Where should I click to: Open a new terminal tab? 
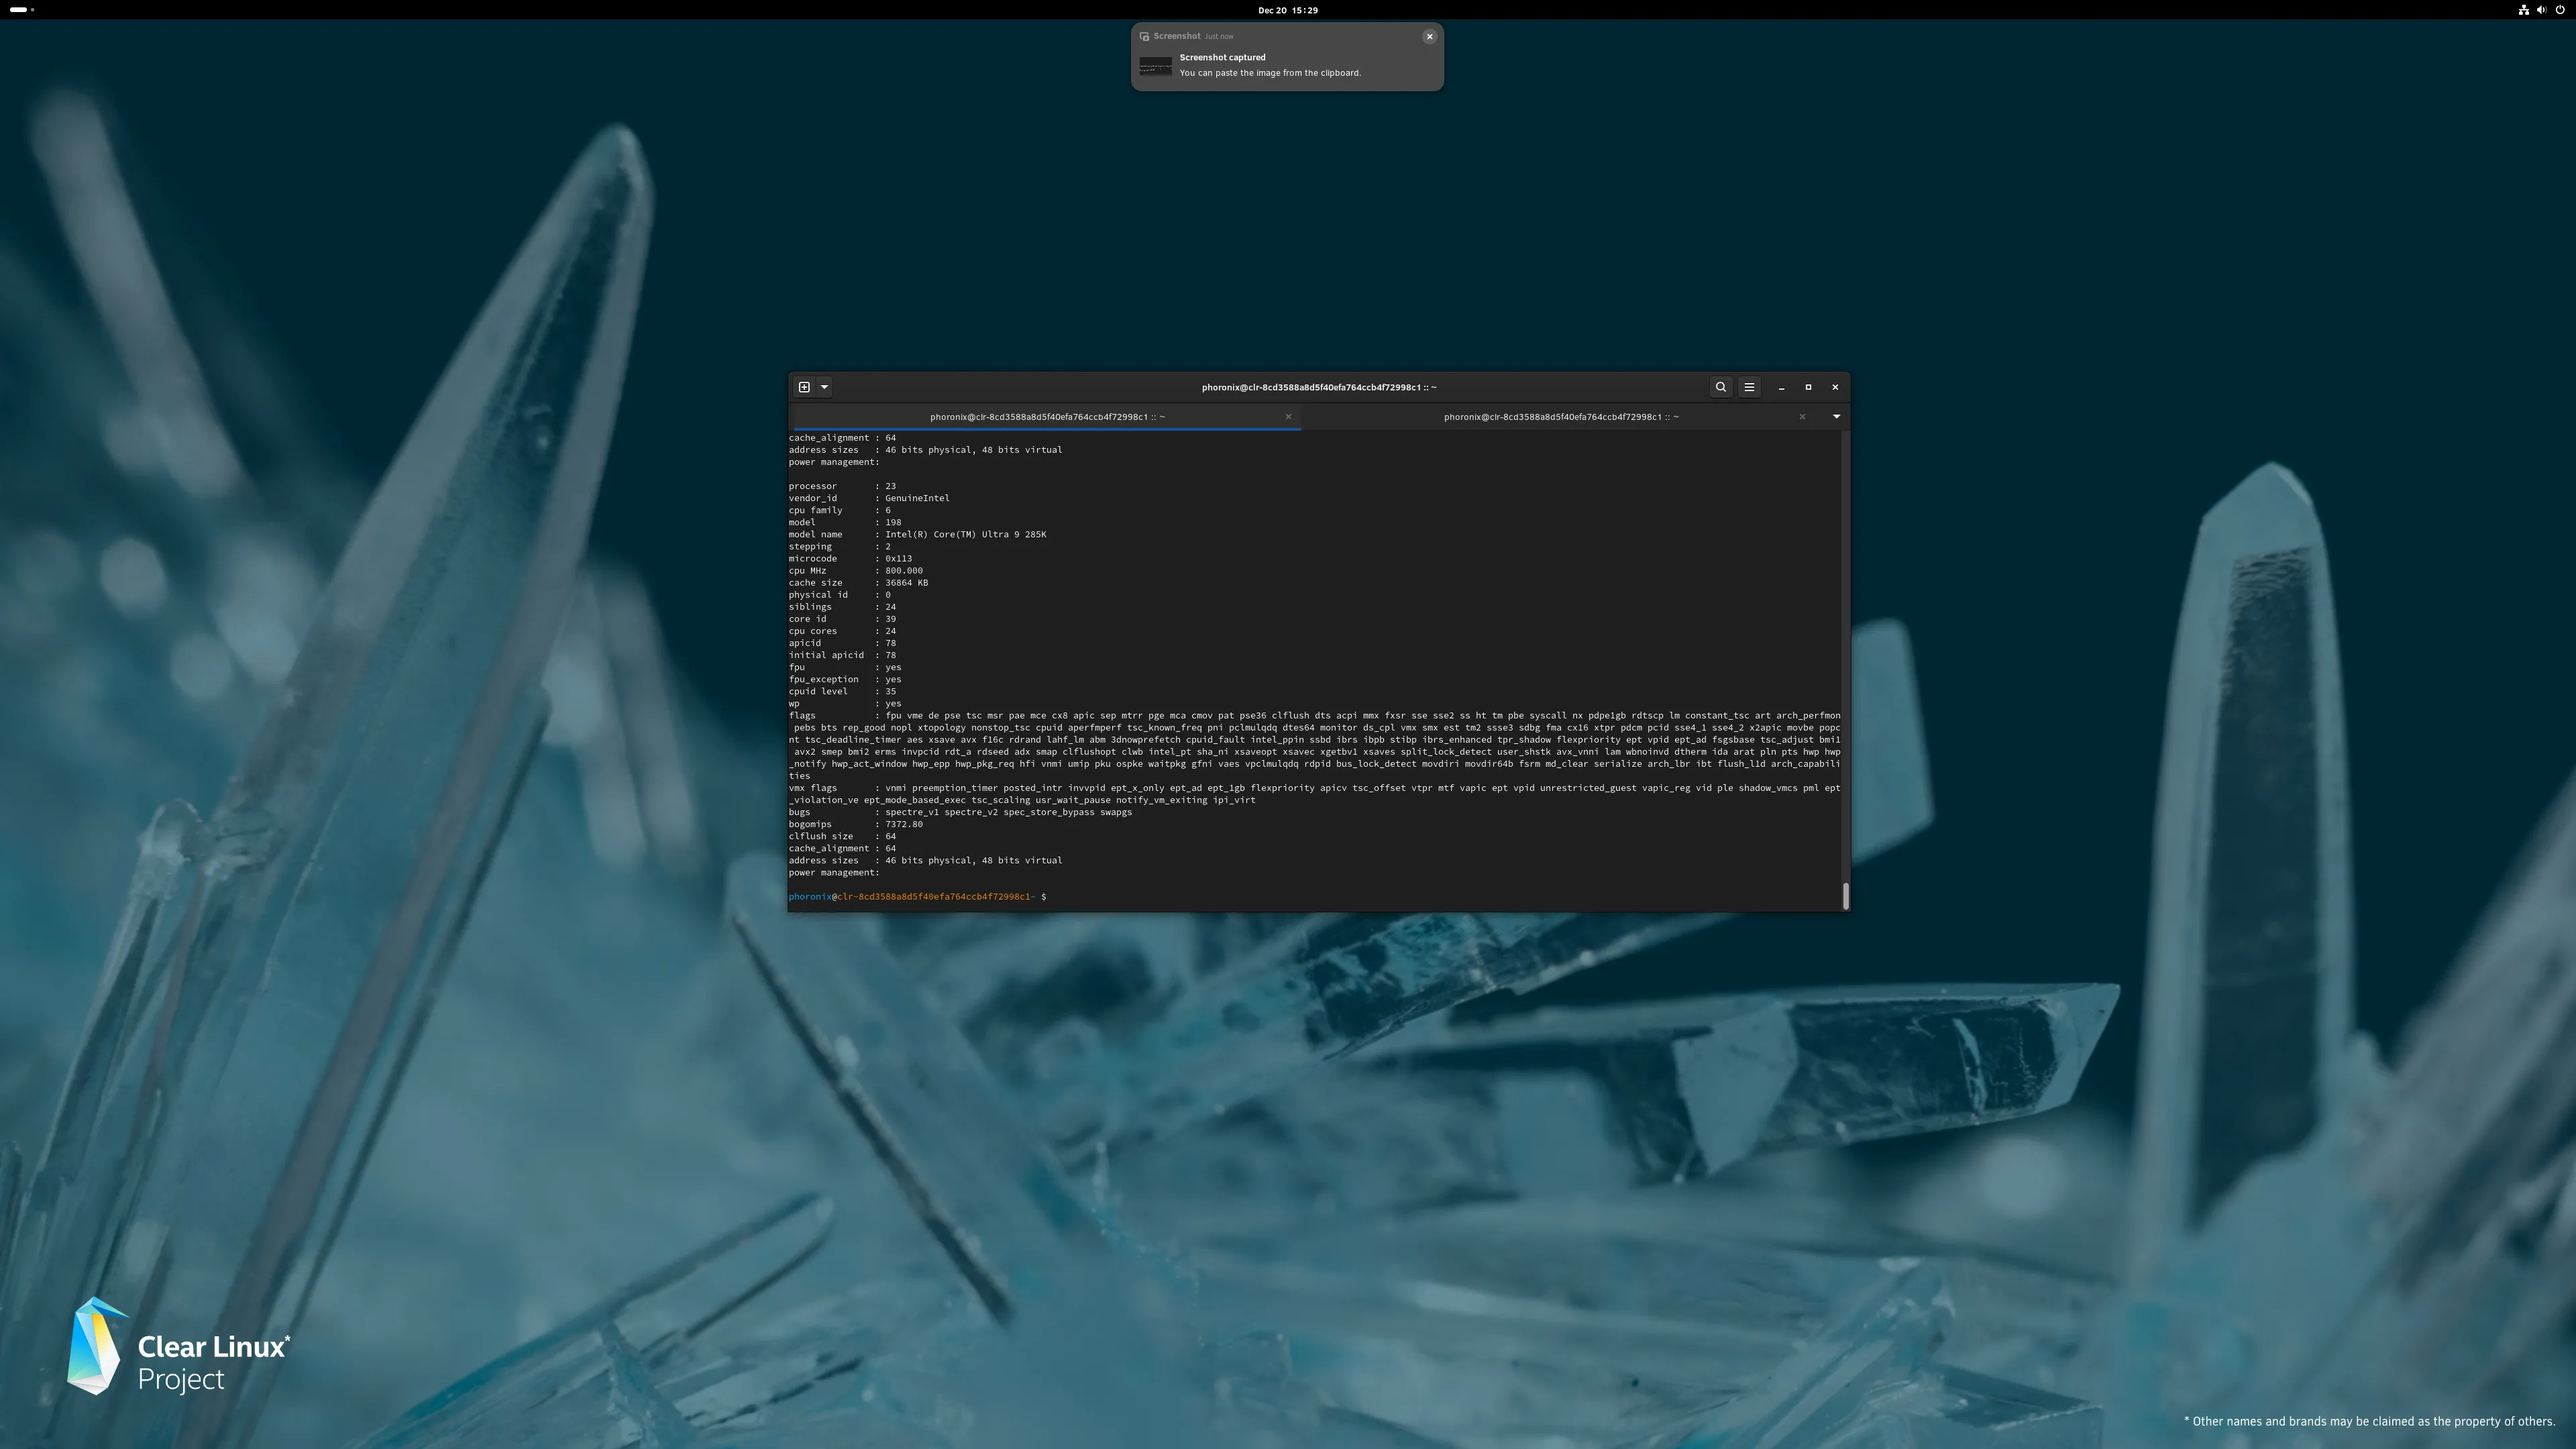click(x=804, y=387)
